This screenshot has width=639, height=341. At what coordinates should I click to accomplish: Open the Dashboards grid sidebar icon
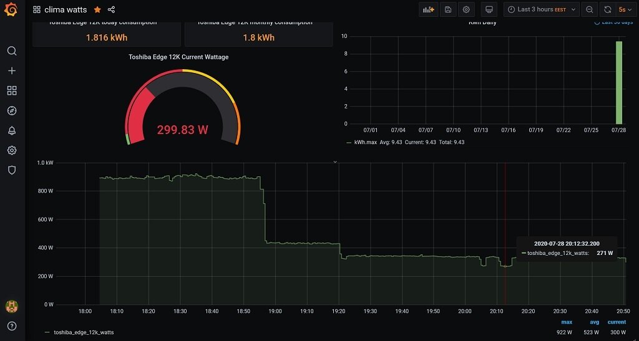[x=12, y=91]
